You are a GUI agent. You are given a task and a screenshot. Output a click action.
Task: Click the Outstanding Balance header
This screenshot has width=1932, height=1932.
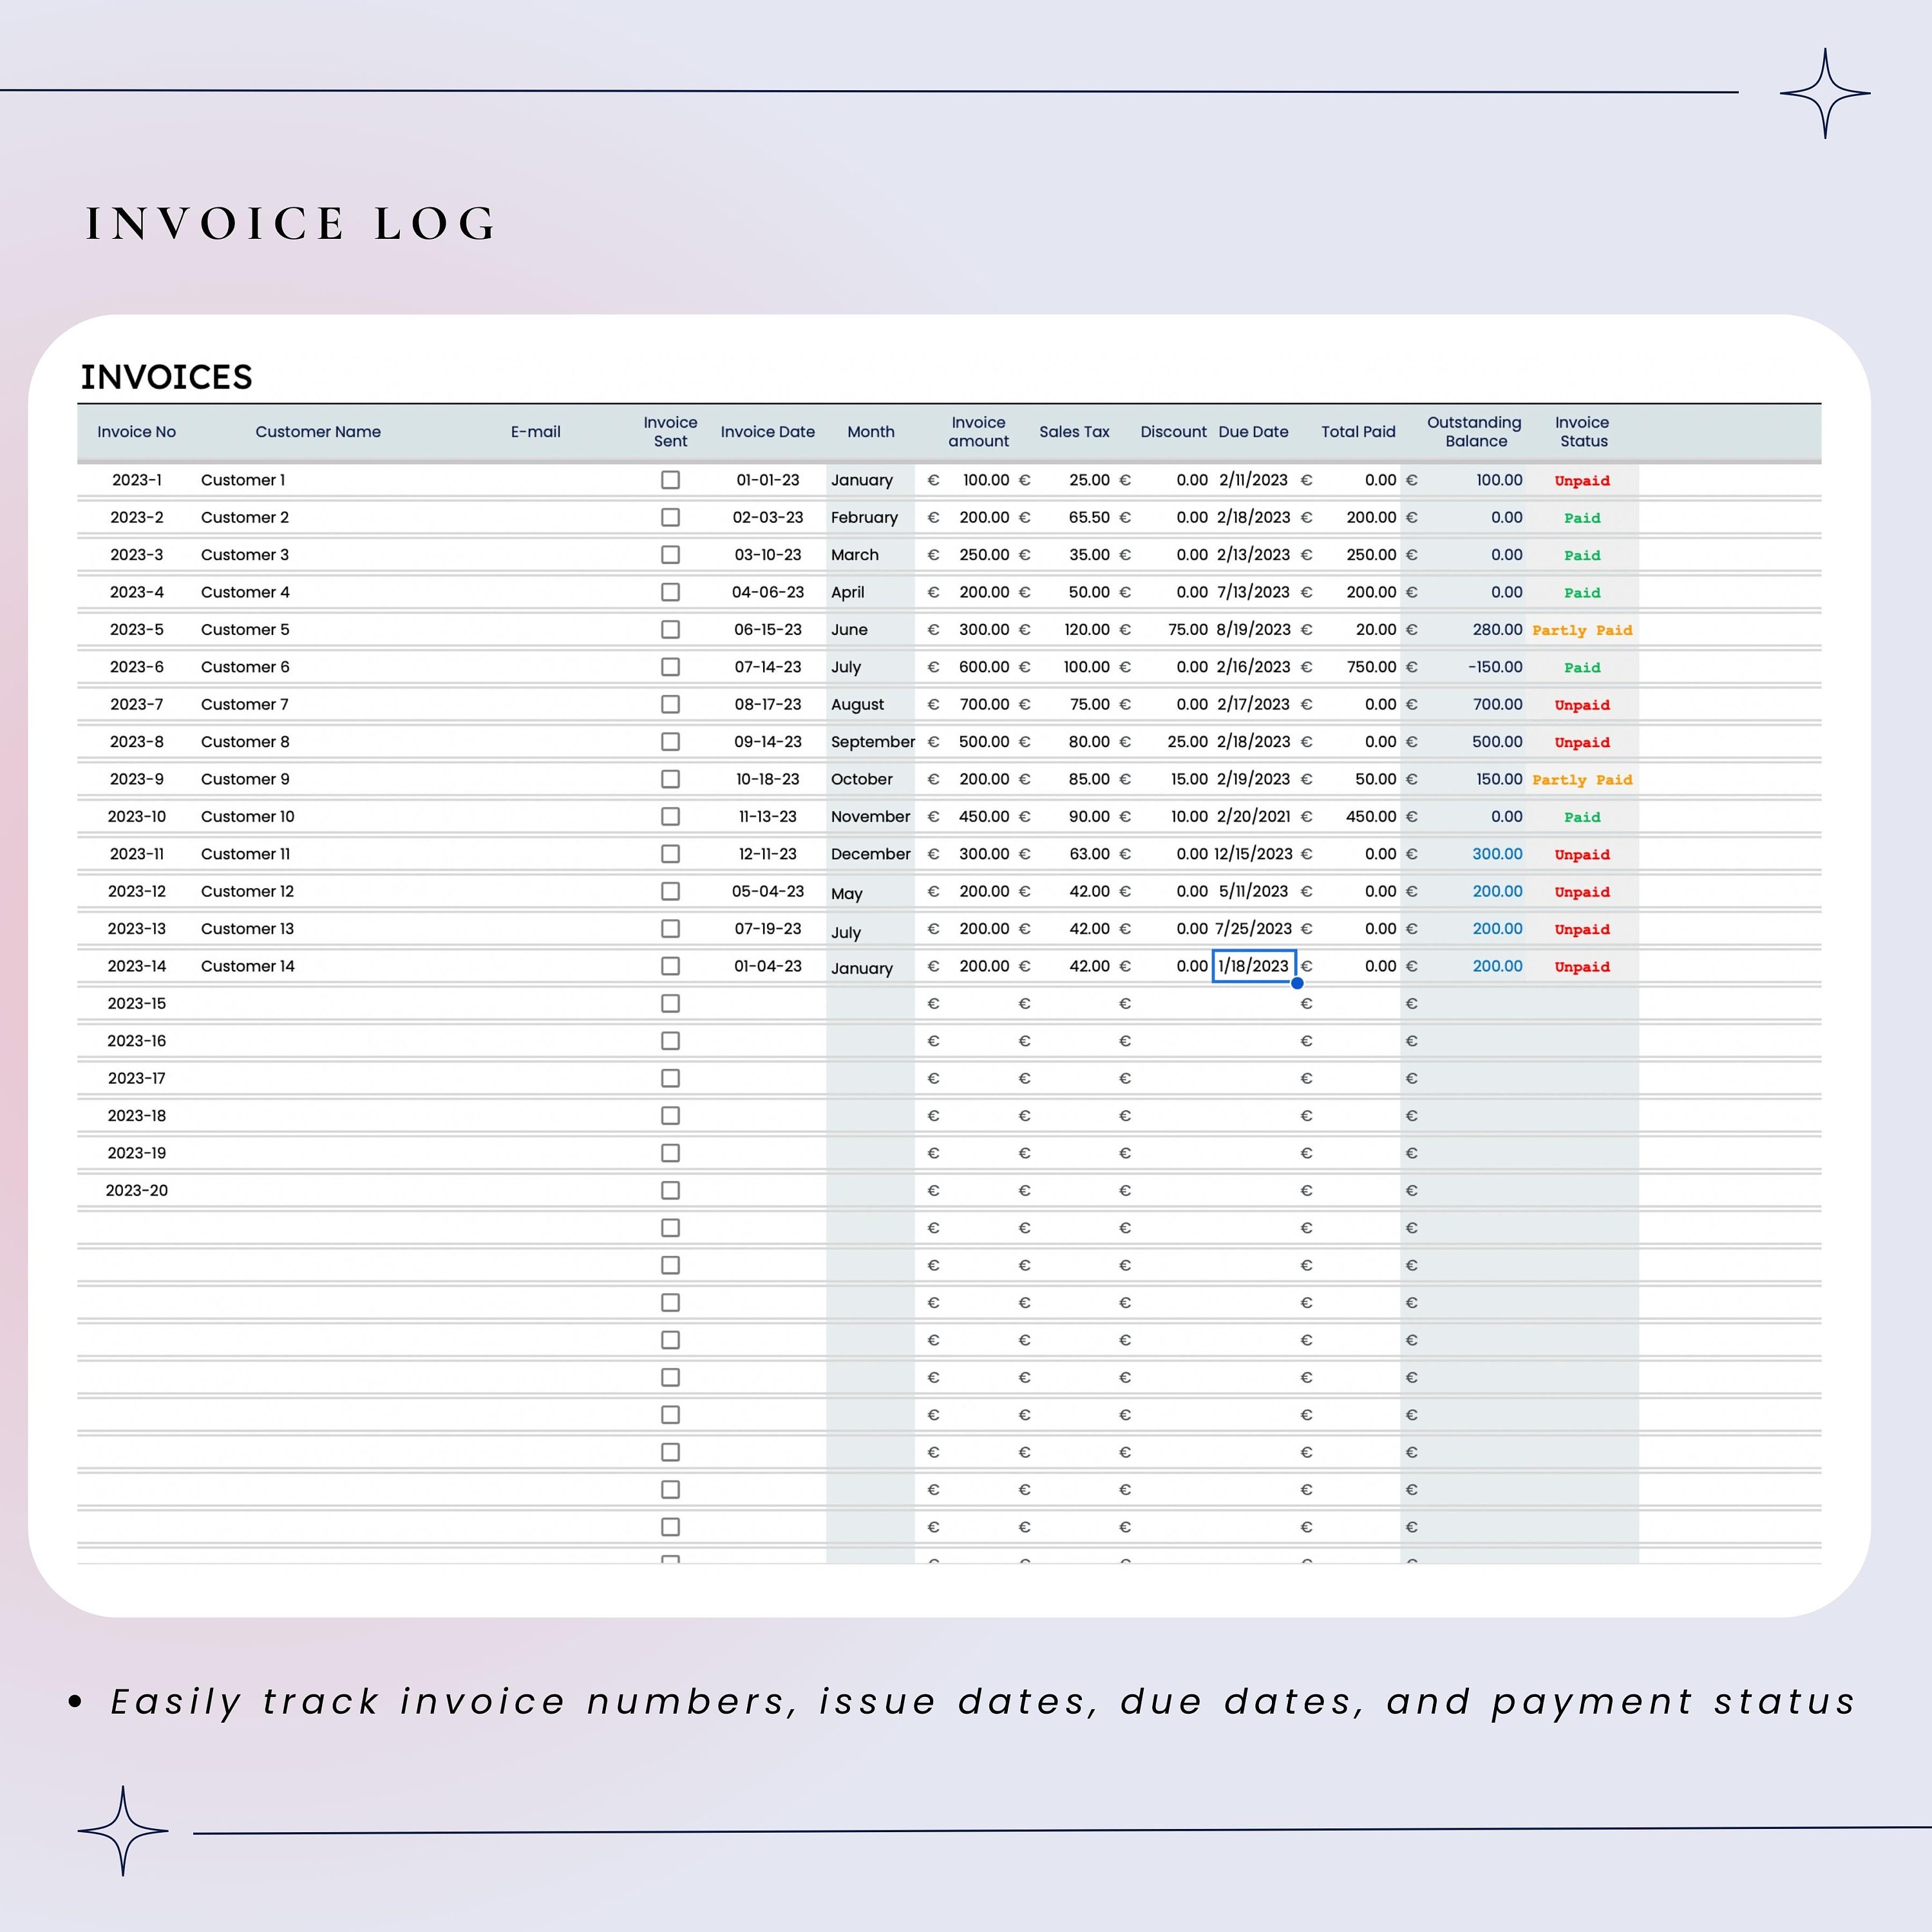click(x=1474, y=431)
